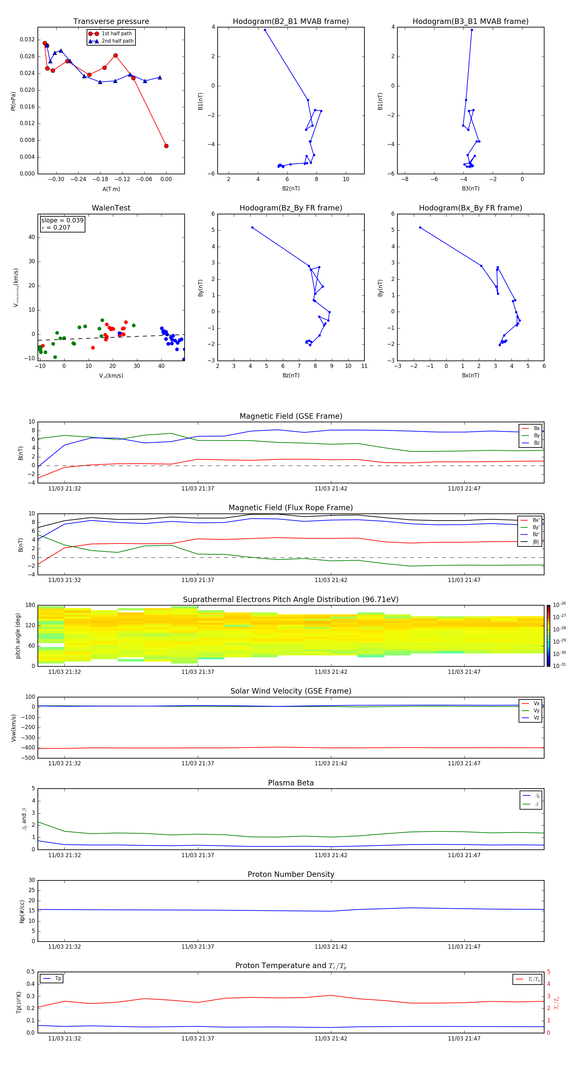This screenshot has height=1067, width=582.
Task: Click the 'pitch angle (deg)' axis label
Action: pyautogui.click(x=18, y=636)
